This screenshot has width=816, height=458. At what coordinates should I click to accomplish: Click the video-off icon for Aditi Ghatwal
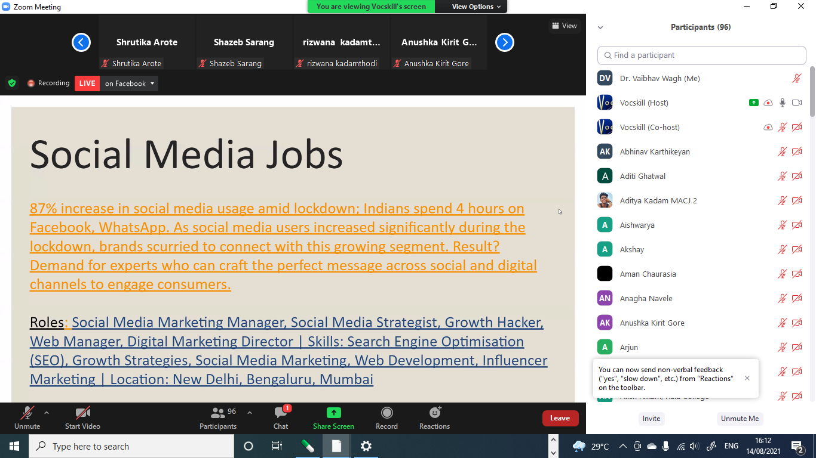797,177
